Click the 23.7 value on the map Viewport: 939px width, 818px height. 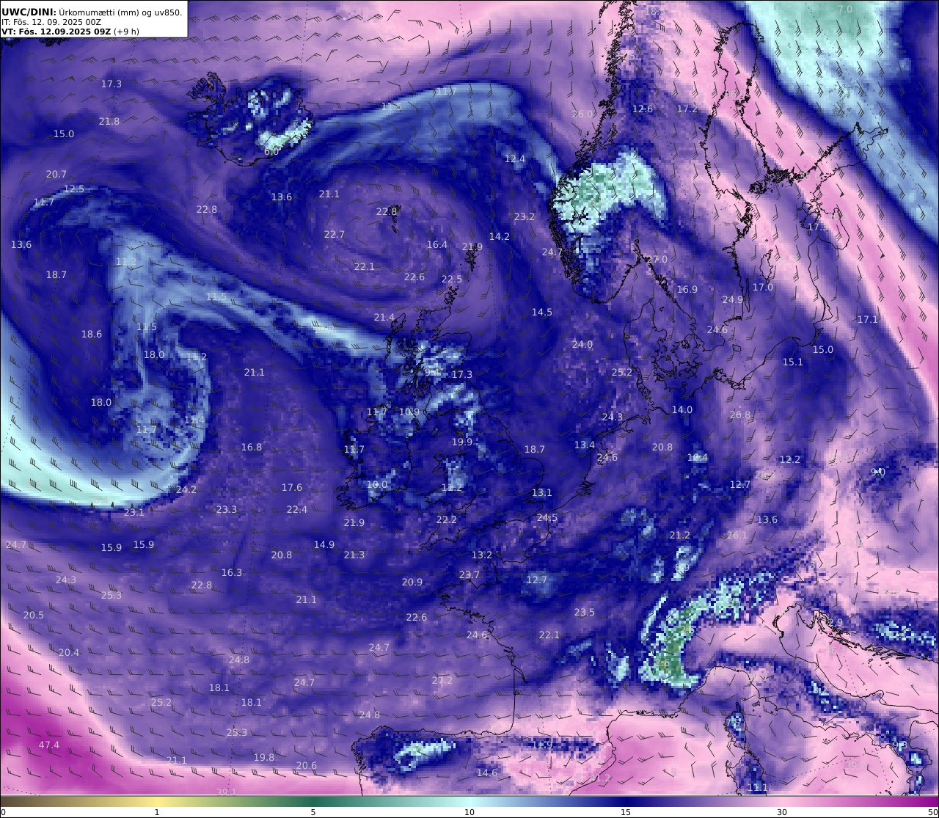click(x=469, y=574)
